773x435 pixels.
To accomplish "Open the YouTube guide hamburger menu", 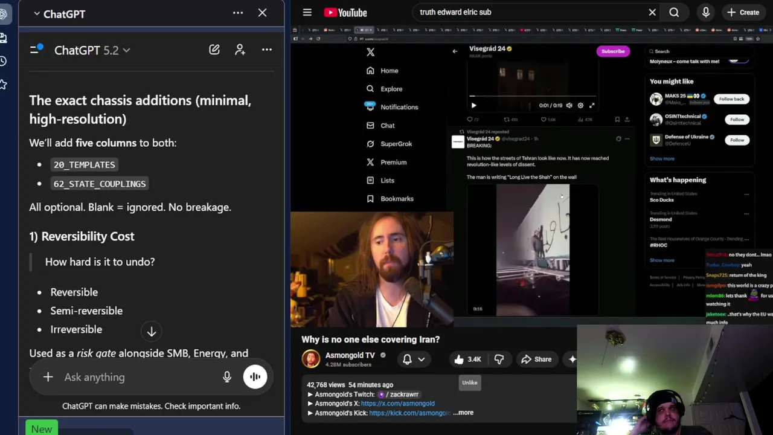I will point(307,12).
